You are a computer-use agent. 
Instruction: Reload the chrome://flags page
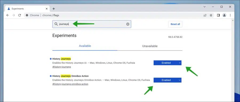[19, 15]
